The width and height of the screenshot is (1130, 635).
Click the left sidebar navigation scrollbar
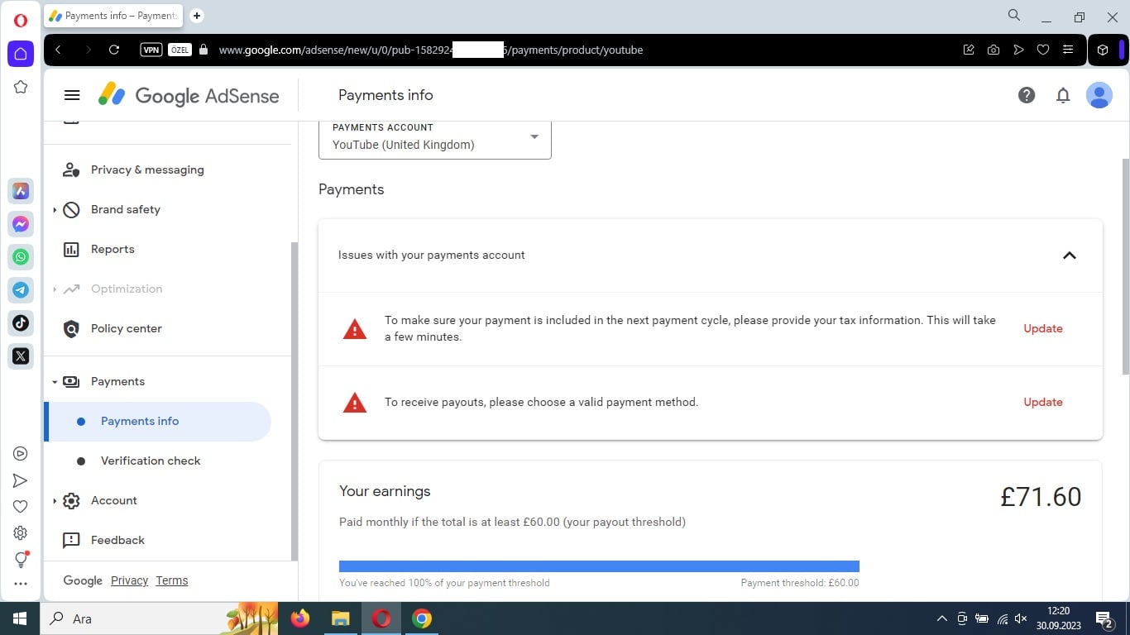click(x=294, y=401)
